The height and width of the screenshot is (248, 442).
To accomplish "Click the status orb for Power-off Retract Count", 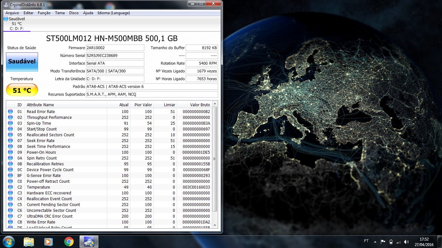I will (x=10, y=181).
